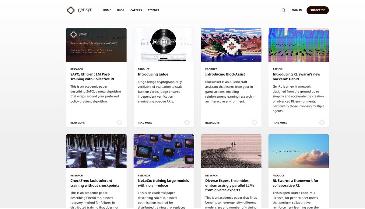
Task: Click PRODUCT tag above Introducing BlockAssist
Action: (211, 69)
